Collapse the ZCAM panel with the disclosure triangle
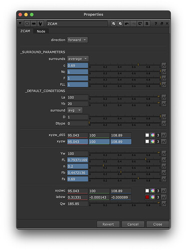This screenshot has height=251, width=187. tap(20, 23)
